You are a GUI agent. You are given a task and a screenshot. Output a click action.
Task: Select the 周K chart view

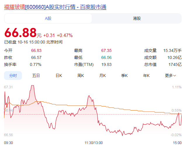click(x=81, y=76)
